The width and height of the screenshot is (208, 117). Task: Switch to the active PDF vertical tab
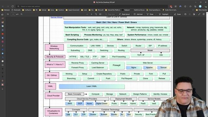point(3,84)
